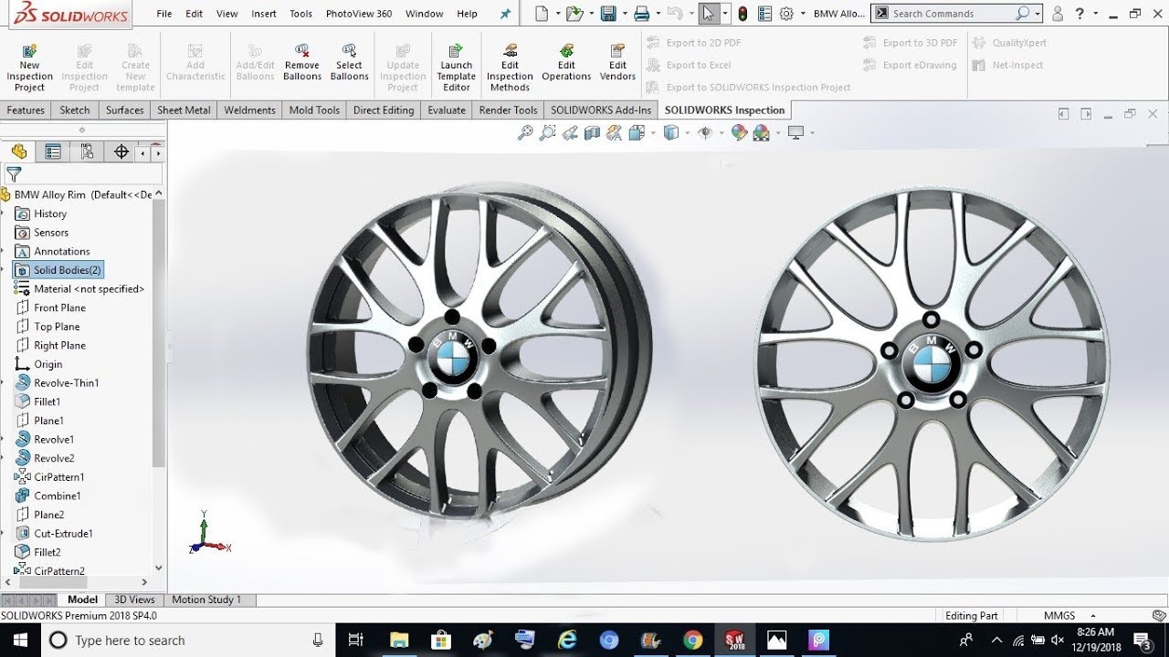
Task: Open the Insert menu
Action: 264,14
